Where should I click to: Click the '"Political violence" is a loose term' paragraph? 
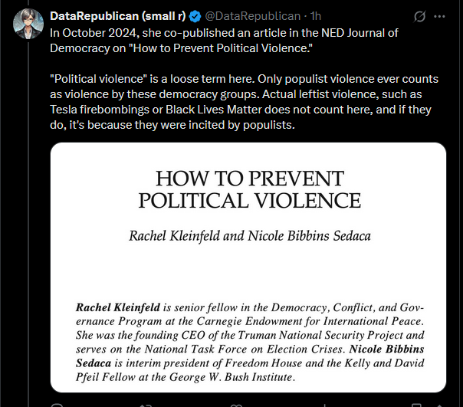244,102
